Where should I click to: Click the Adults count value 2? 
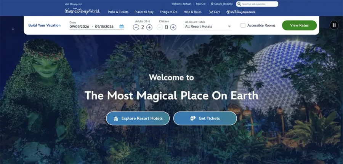click(x=143, y=27)
